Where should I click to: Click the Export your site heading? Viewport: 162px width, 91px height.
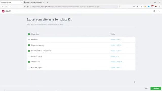49,20
